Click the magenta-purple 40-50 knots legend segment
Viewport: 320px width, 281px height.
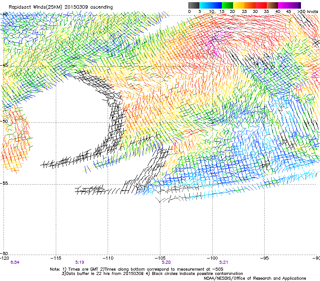coord(289,5)
